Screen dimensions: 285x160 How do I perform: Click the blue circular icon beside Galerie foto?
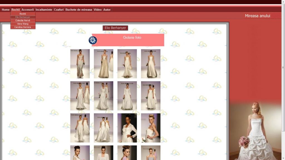coord(93,40)
